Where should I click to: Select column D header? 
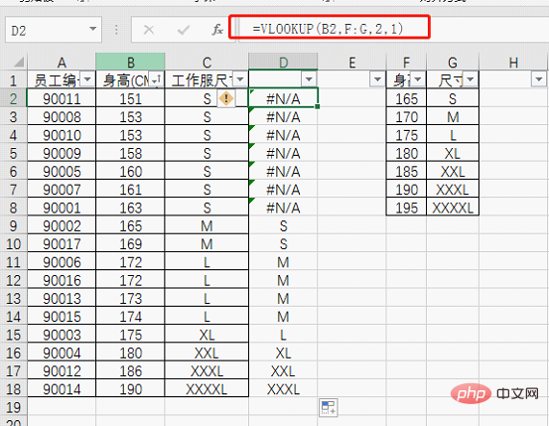click(x=283, y=62)
